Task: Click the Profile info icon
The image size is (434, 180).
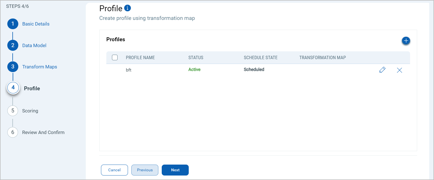Action: pyautogui.click(x=127, y=8)
